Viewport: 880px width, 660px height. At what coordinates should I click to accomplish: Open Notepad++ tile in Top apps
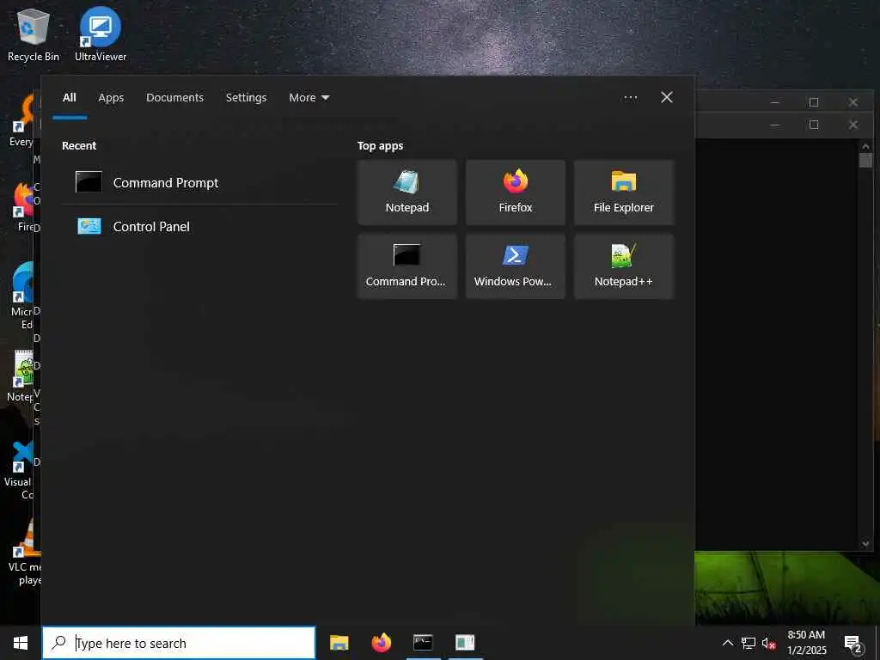pyautogui.click(x=624, y=266)
